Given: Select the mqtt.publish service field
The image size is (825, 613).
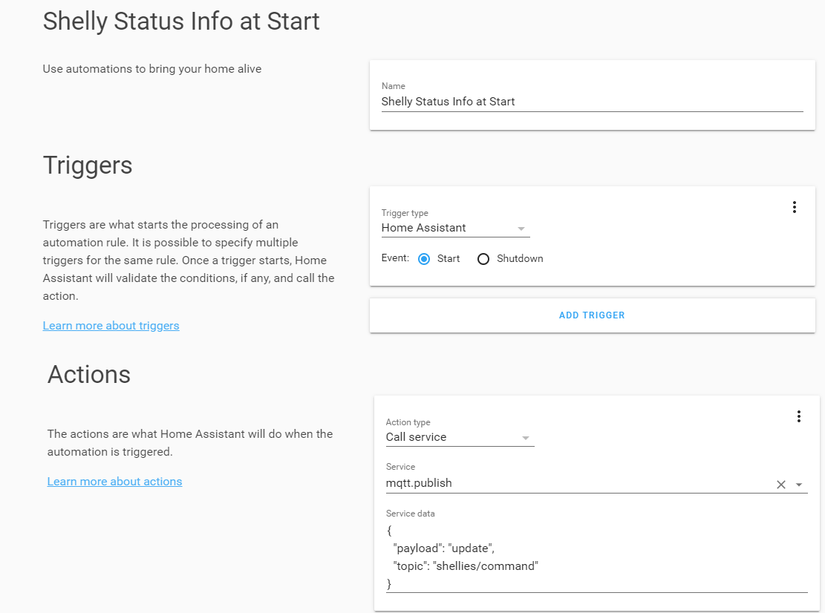Looking at the screenshot, I should [x=520, y=483].
